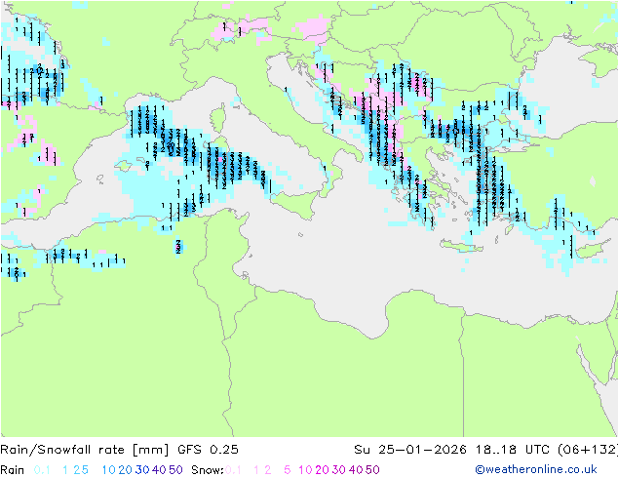Click the 'Rain' legend label
Viewport: 618px width, 478px height.
pyautogui.click(x=13, y=470)
